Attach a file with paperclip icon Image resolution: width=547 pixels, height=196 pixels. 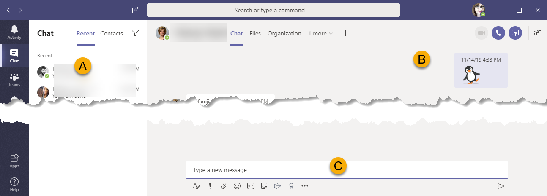click(224, 186)
